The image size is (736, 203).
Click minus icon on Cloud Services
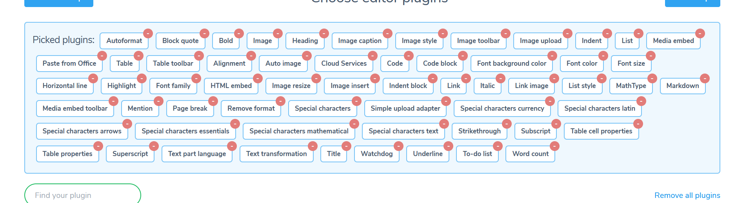[373, 56]
